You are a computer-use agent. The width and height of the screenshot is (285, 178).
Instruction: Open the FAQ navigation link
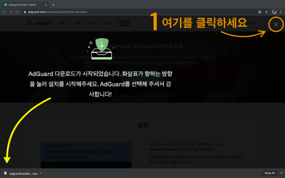pos(93,23)
